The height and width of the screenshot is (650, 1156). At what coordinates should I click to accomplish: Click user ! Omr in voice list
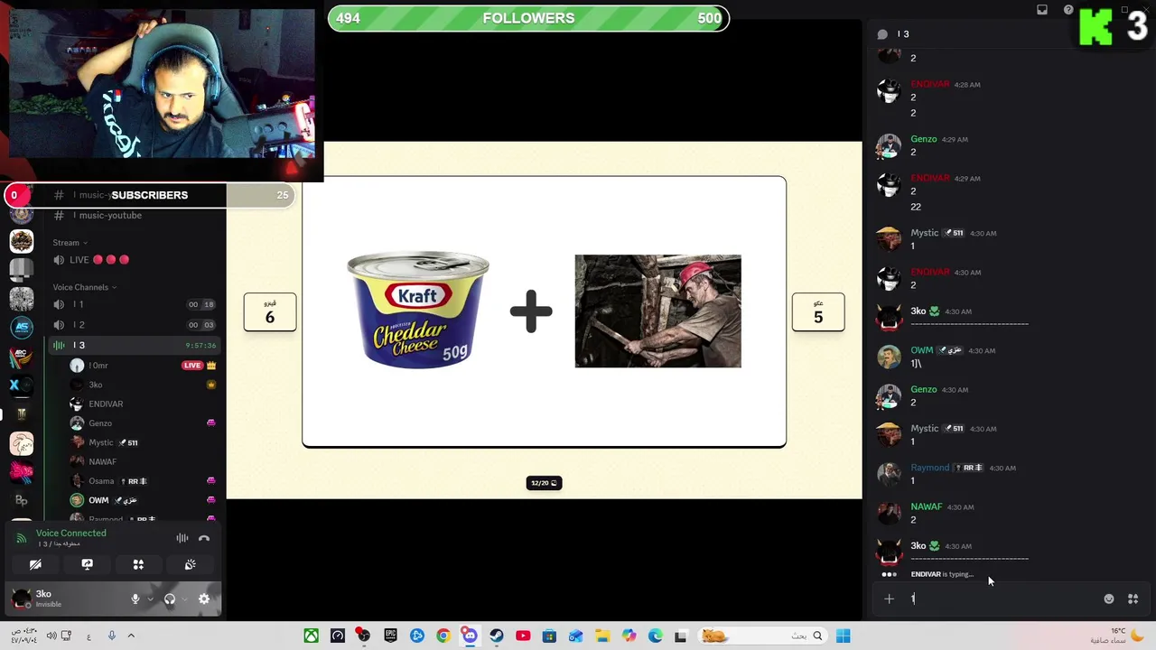tap(98, 366)
